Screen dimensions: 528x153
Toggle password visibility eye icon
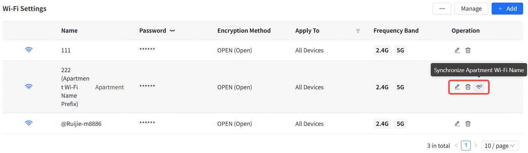(172, 31)
